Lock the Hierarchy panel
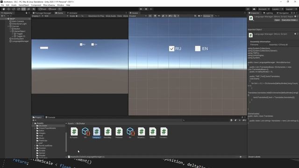The width and height of the screenshot is (299, 168). click(x=27, y=13)
